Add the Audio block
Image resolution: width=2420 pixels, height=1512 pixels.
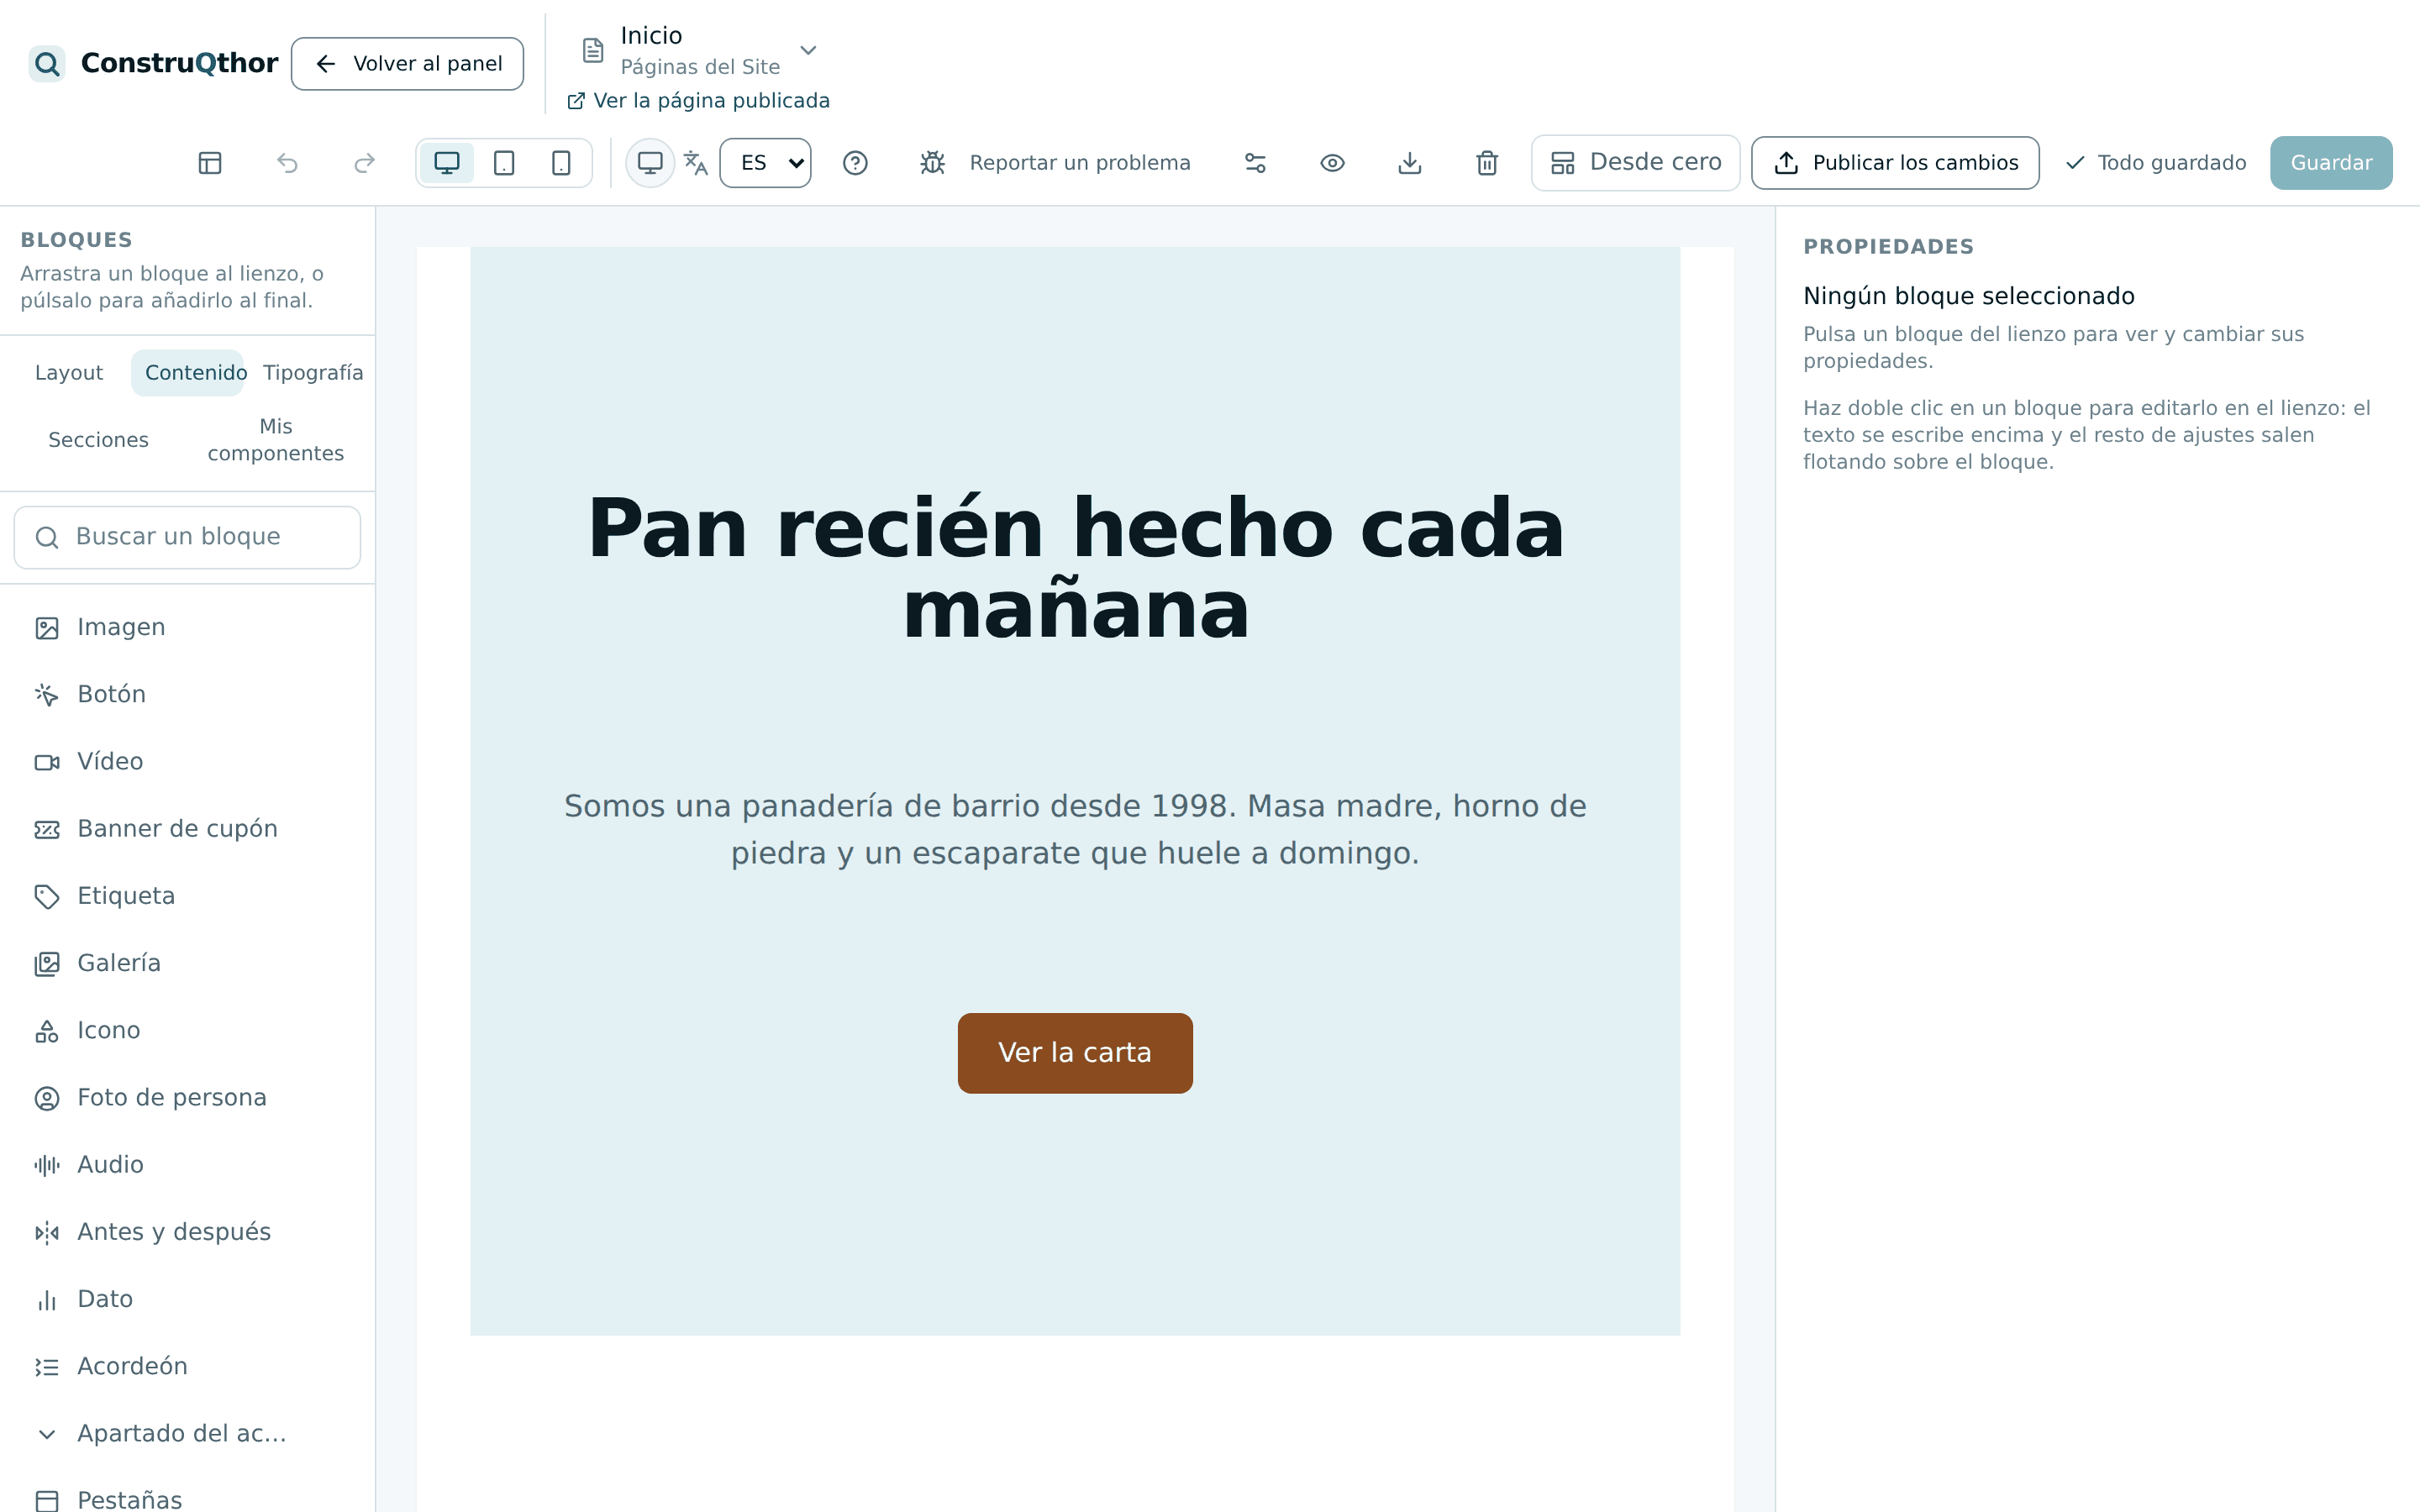coord(187,1165)
